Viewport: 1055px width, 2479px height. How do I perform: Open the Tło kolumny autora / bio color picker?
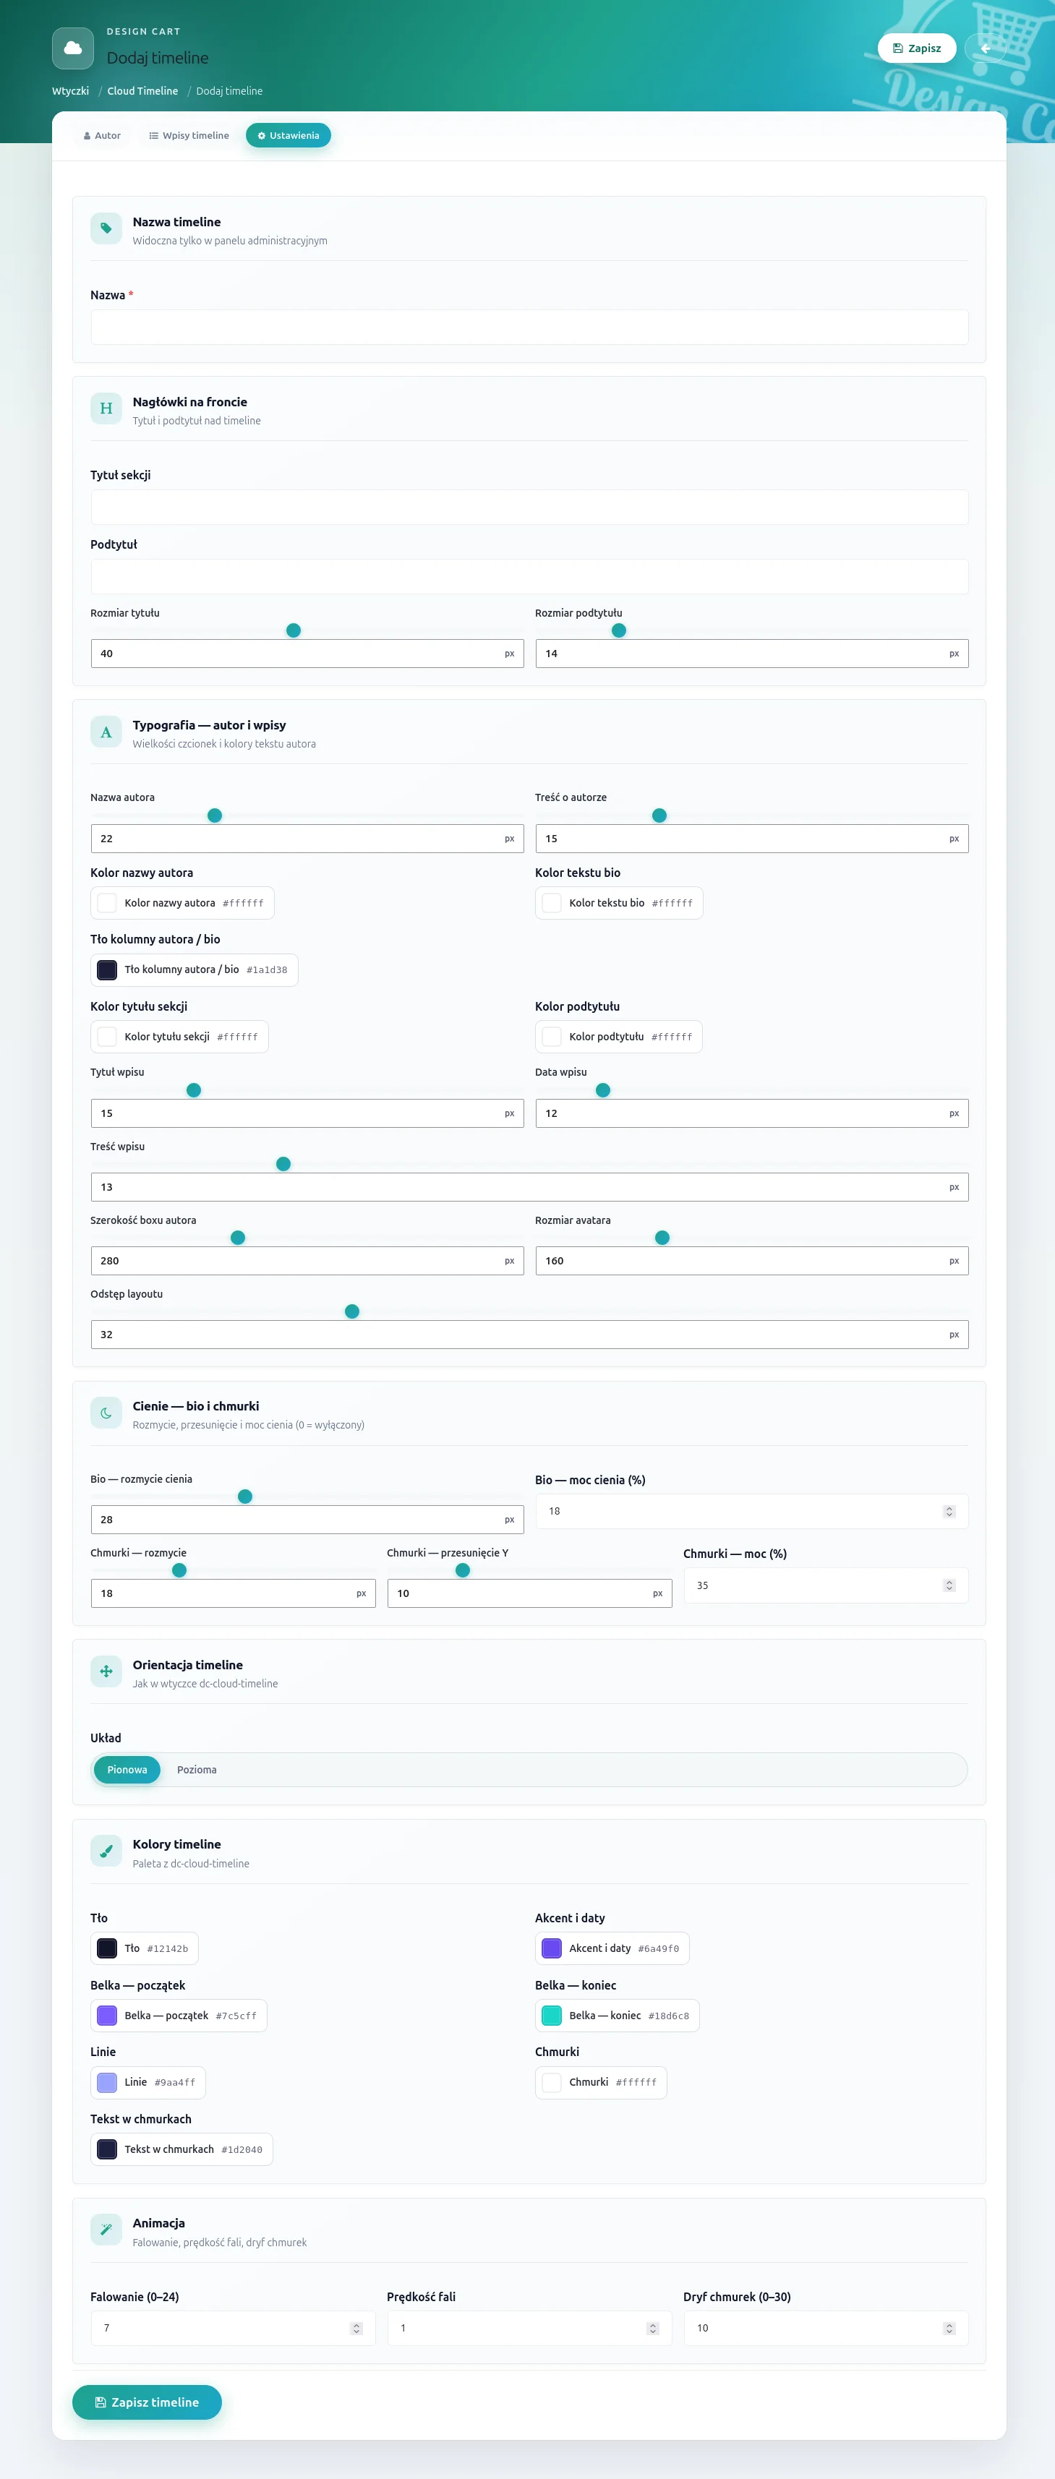pyautogui.click(x=195, y=970)
